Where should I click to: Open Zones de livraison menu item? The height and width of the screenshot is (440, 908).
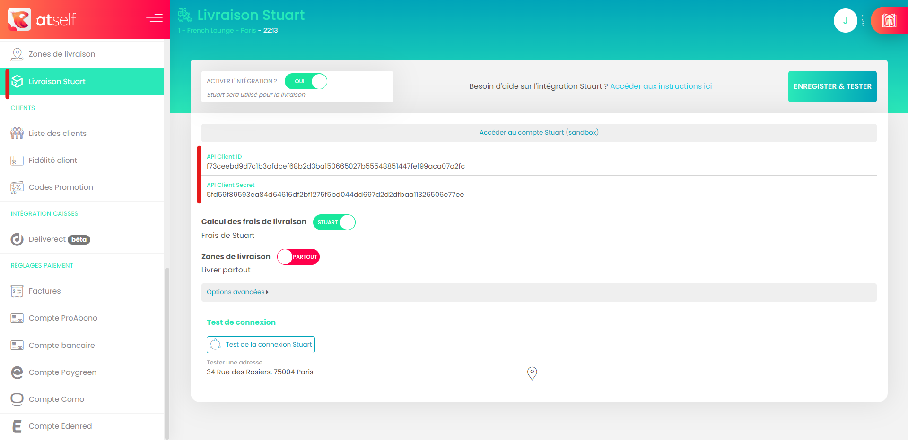(82, 54)
